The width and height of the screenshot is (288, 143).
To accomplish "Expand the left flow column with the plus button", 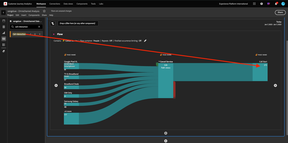I will 56,85.
